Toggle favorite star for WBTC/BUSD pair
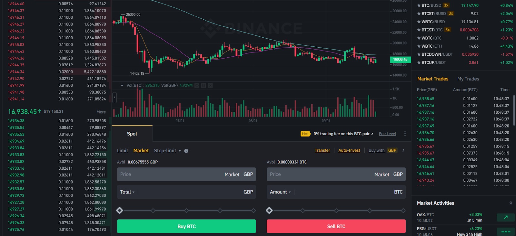 coord(419,22)
